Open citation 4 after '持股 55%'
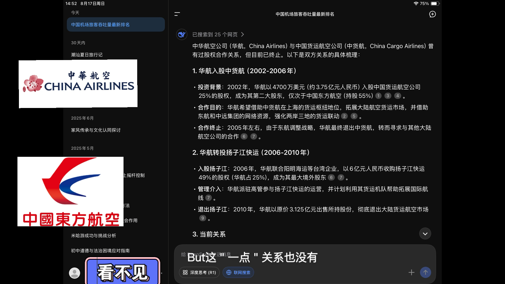Viewport: 505px width, 284px height. click(398, 96)
